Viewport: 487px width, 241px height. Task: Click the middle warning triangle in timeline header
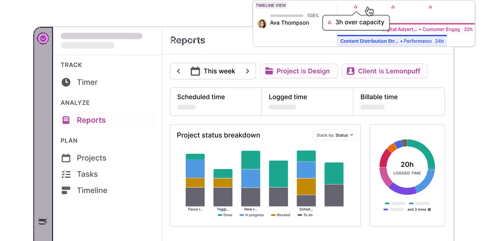(x=393, y=6)
